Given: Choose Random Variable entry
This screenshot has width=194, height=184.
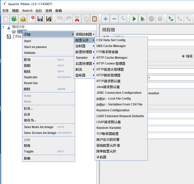Looking at the screenshot, I should 121,128.
